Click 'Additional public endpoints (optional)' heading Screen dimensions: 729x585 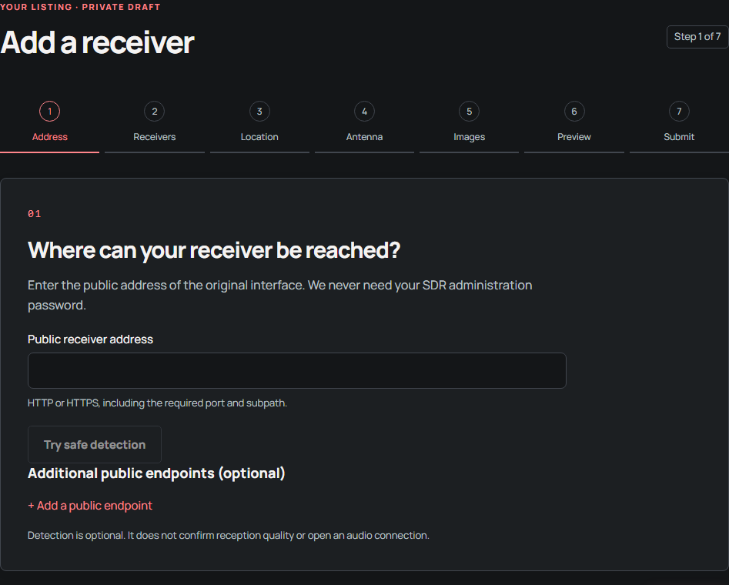(156, 473)
